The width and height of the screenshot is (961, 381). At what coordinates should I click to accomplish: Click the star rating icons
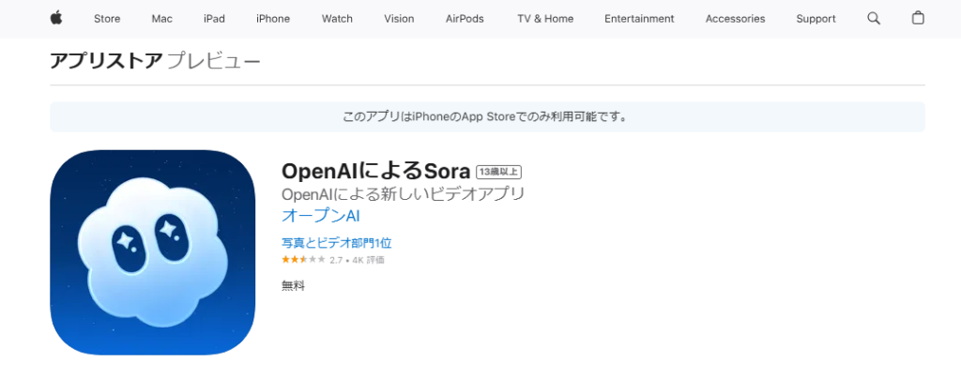pos(303,260)
